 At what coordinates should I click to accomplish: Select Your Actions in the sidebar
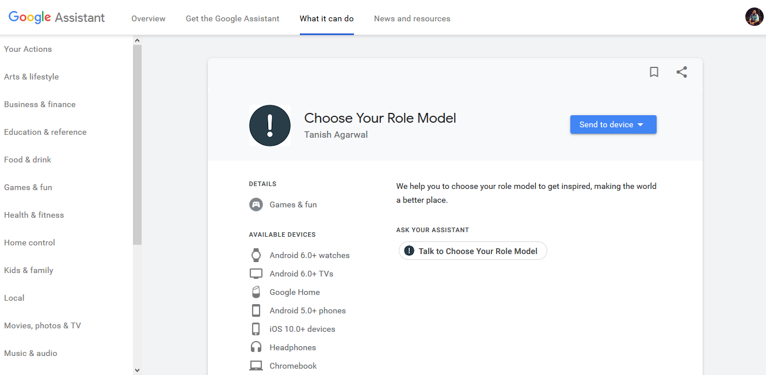(28, 49)
